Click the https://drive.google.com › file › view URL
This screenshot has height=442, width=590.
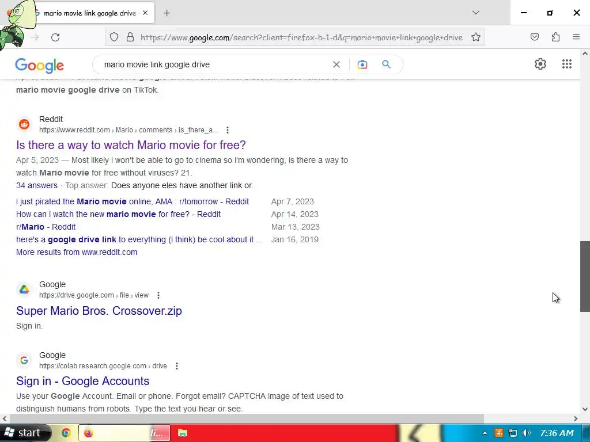(94, 295)
